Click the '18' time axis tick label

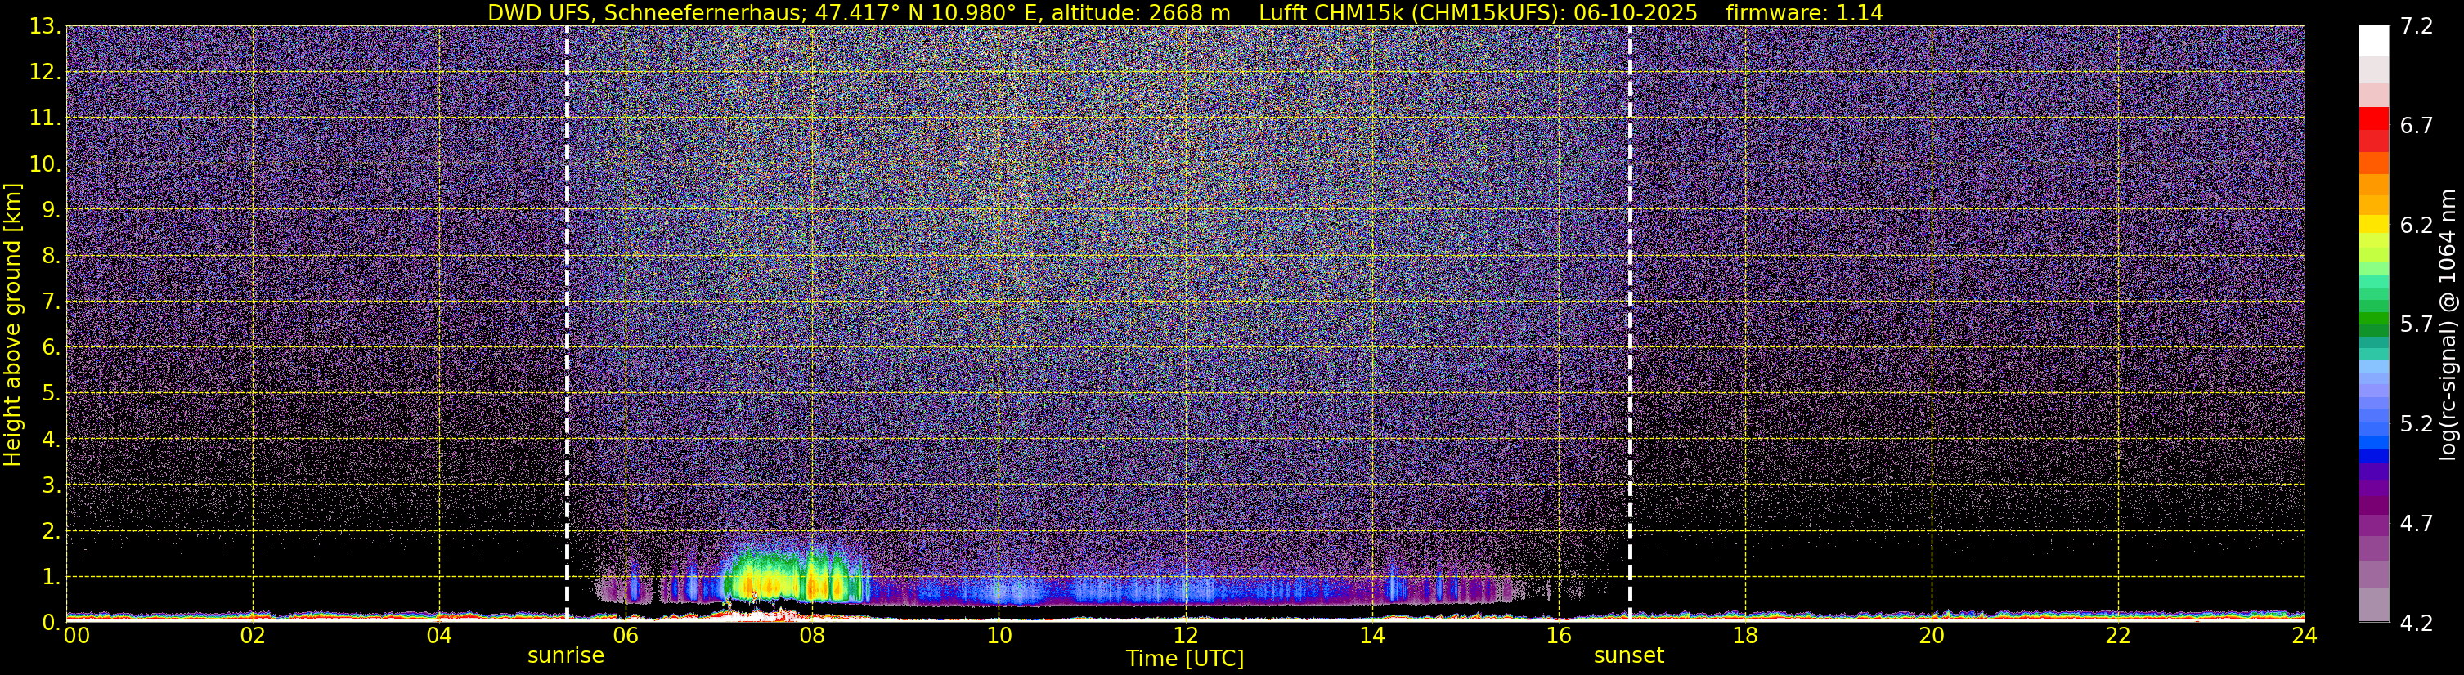(x=1744, y=635)
